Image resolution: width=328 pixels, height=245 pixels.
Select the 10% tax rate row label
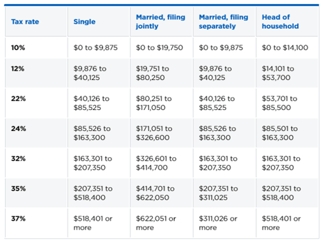(18, 48)
